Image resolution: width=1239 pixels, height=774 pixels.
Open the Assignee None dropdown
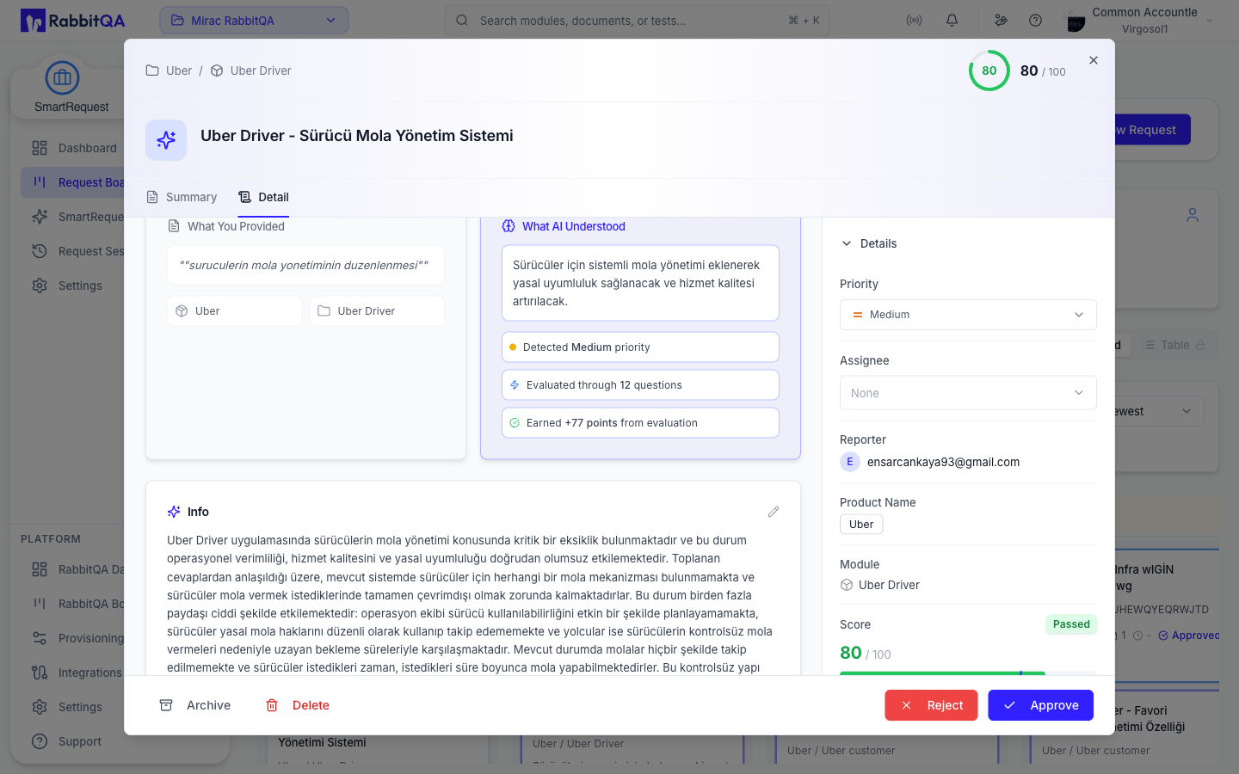pos(968,393)
